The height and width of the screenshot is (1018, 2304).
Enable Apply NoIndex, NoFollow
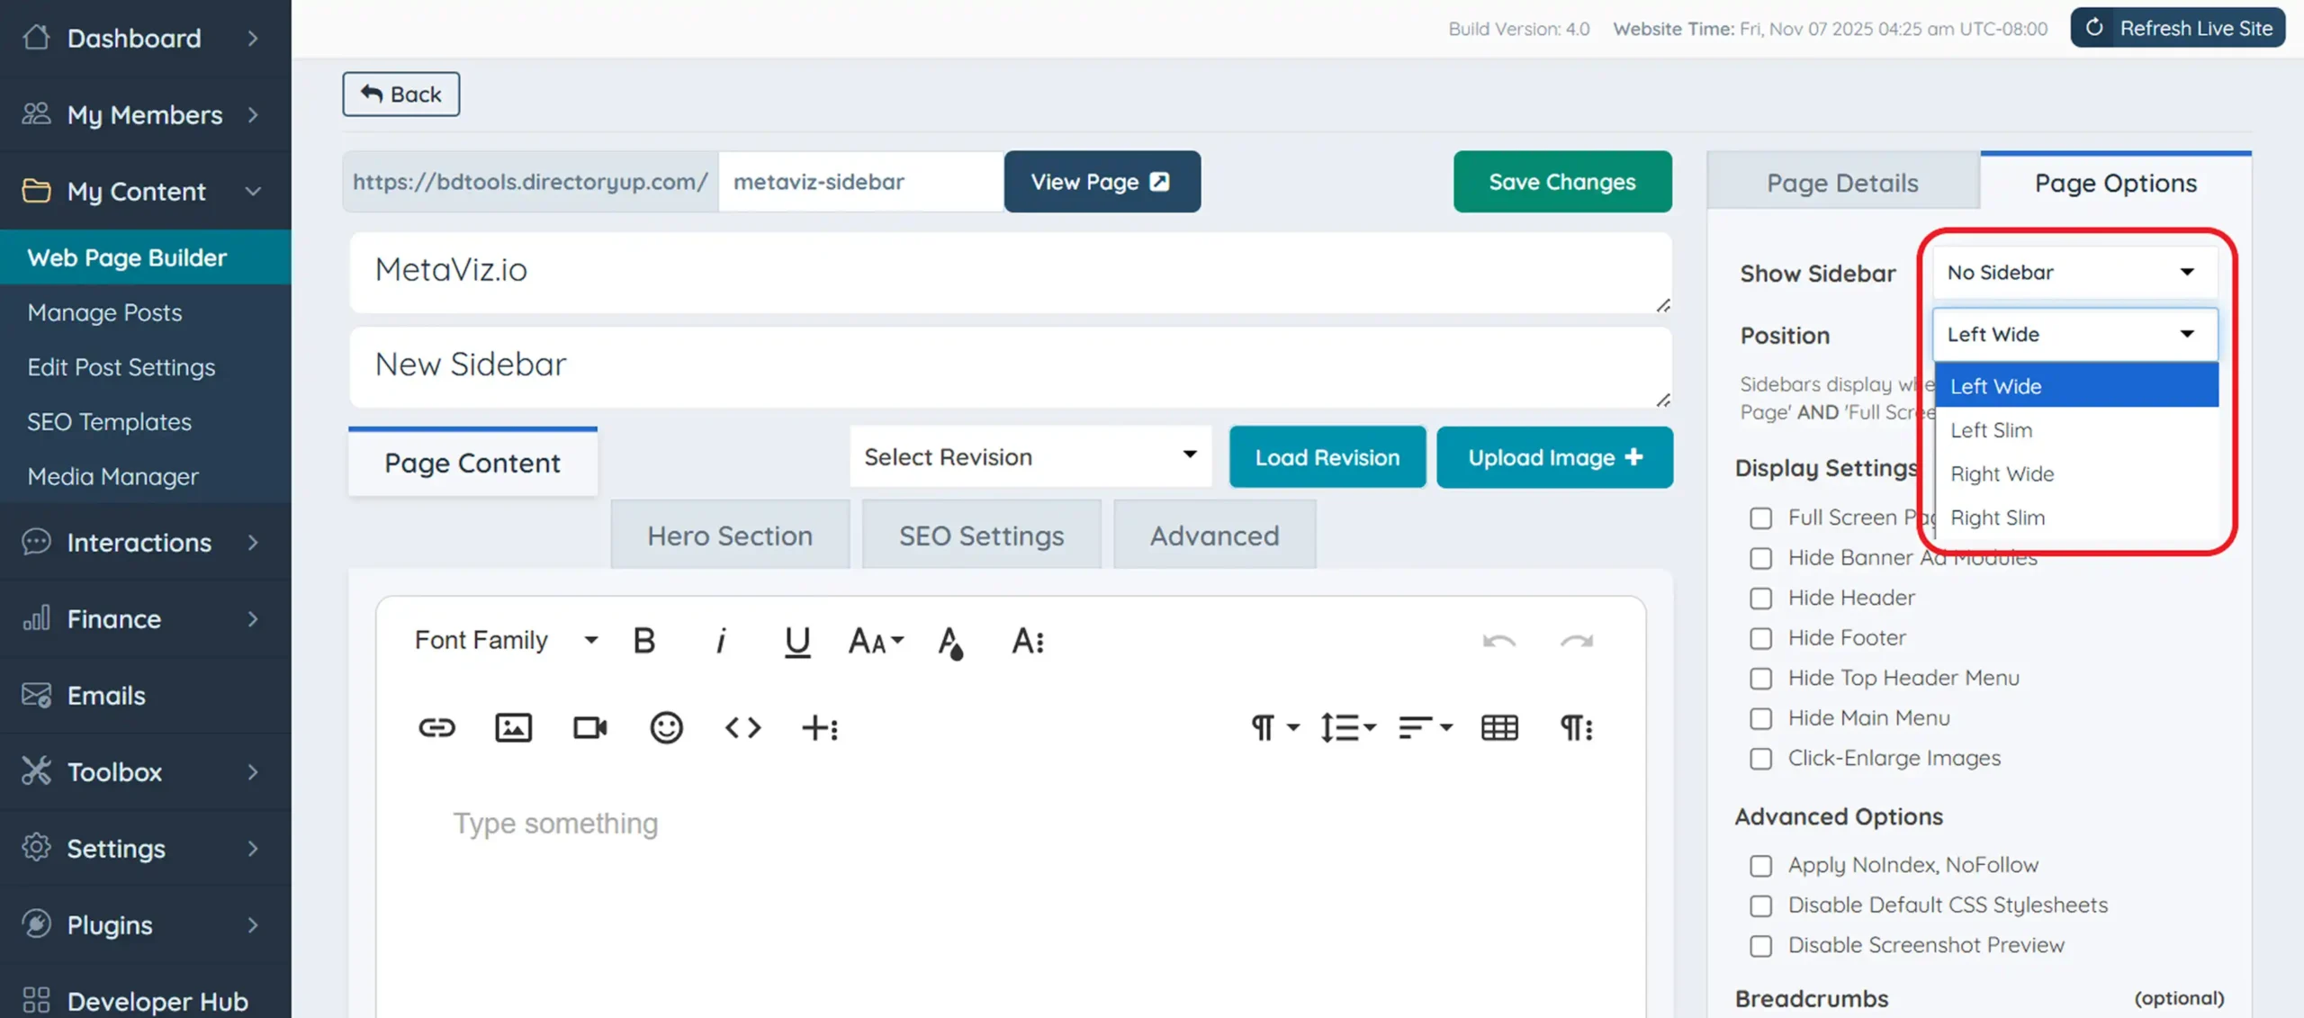click(x=1760, y=865)
